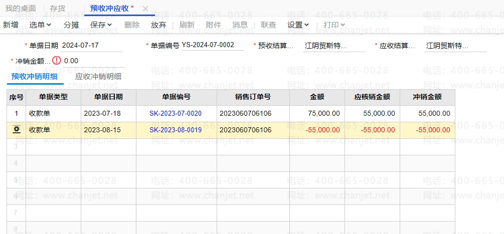Click the 放弃 button
The width and height of the screenshot is (504, 234).
158,25
